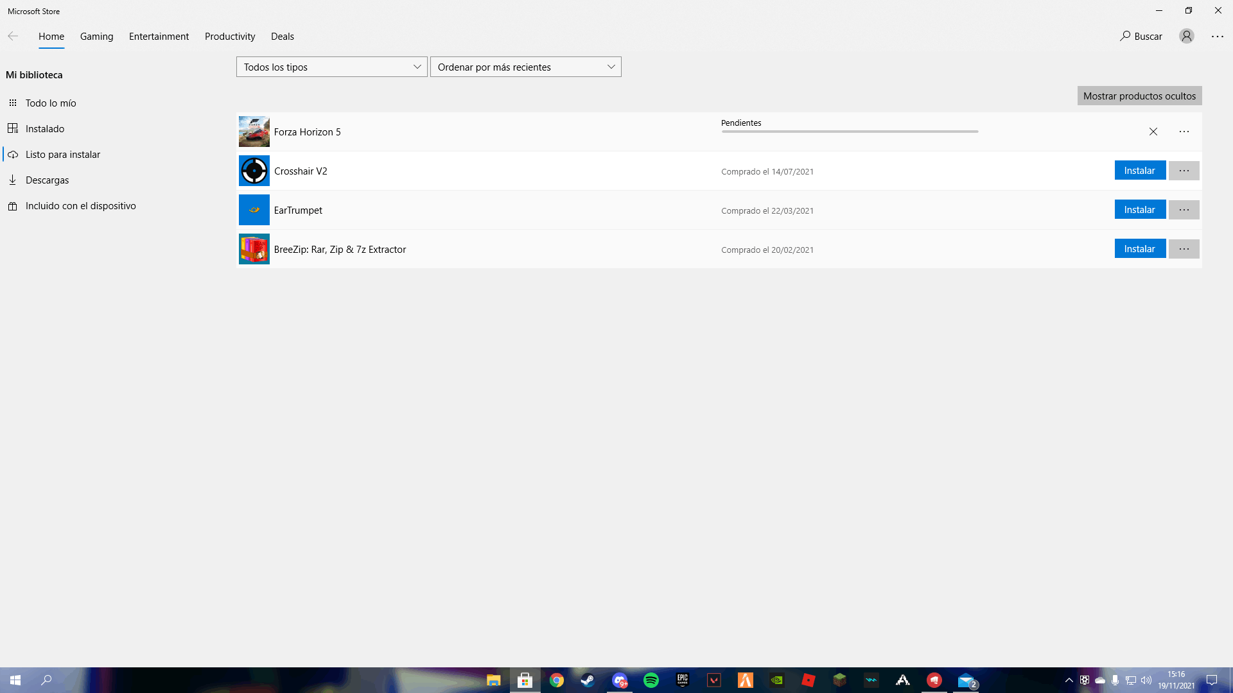This screenshot has height=693, width=1233.
Task: Open more options for Crosshair V2
Action: coord(1184,171)
